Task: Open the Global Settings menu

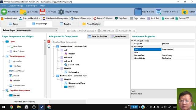Action: pos(16,6)
